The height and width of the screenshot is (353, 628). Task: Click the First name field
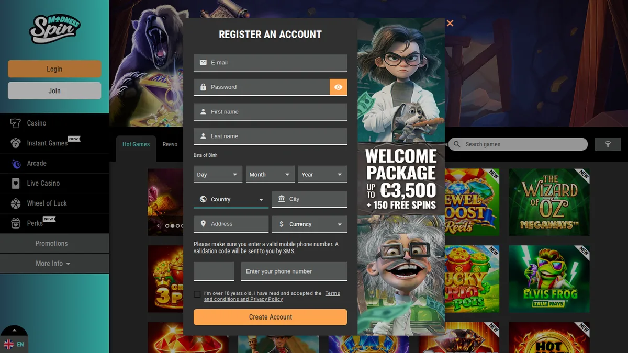[x=270, y=112]
